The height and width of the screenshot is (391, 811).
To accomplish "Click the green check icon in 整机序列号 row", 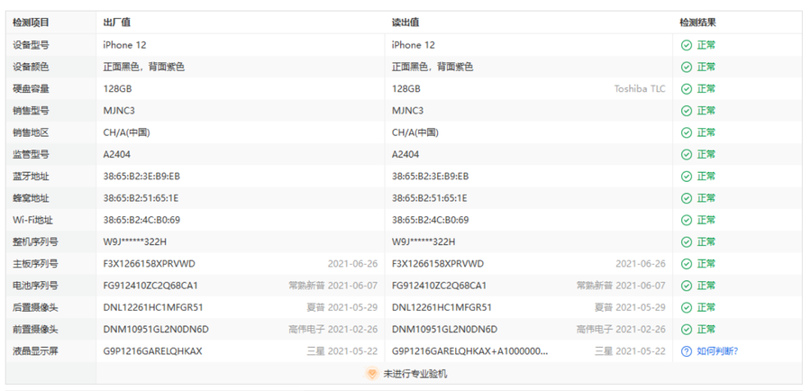I will coord(687,242).
